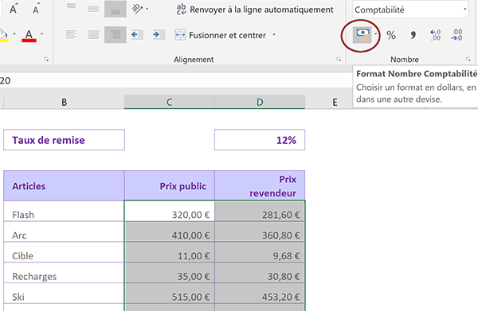Viewport: 478px width, 311px height.
Task: Select cell with 453,20 €
Action: click(260, 294)
